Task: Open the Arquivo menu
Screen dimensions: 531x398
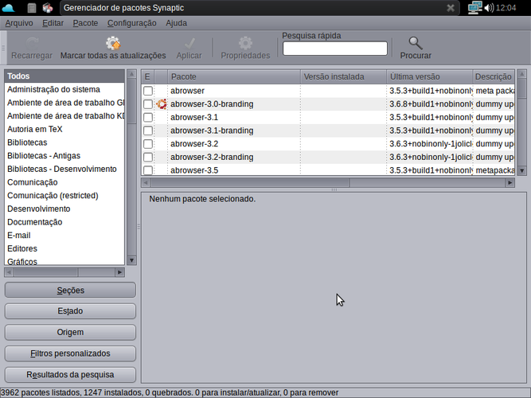Action: coord(19,23)
